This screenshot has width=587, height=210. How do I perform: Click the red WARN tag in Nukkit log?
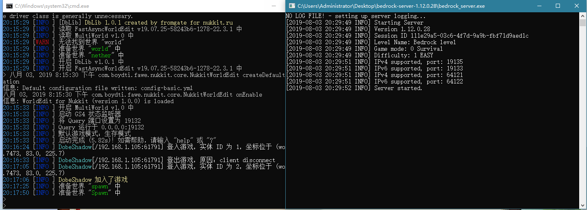click(42, 42)
